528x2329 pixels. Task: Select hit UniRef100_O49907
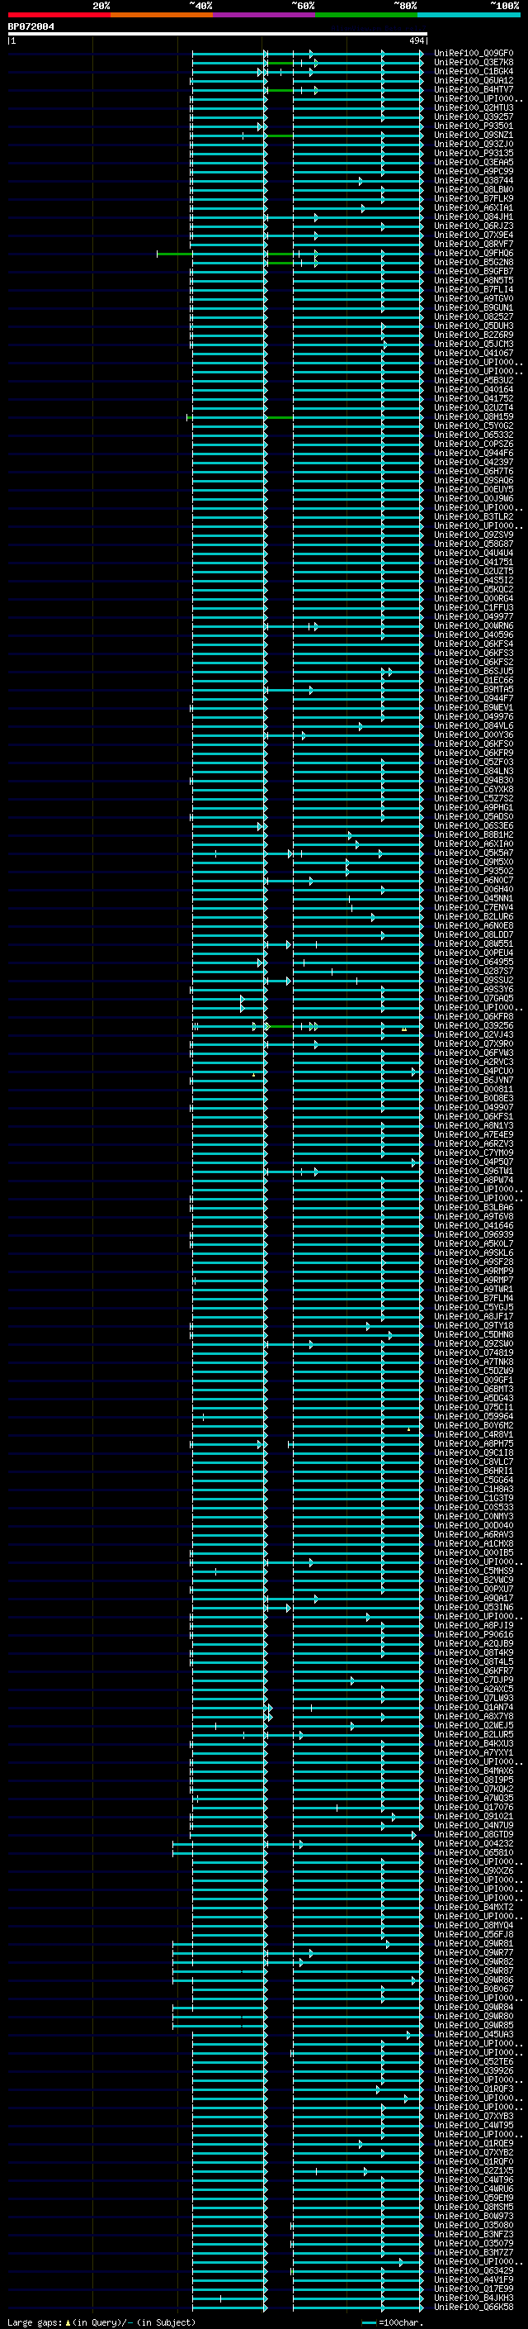pyautogui.click(x=474, y=1108)
